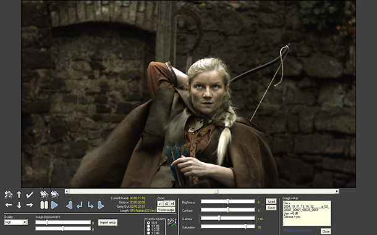This screenshot has height=235, width=377.
Task: Pause the video playback
Action: pos(44,205)
